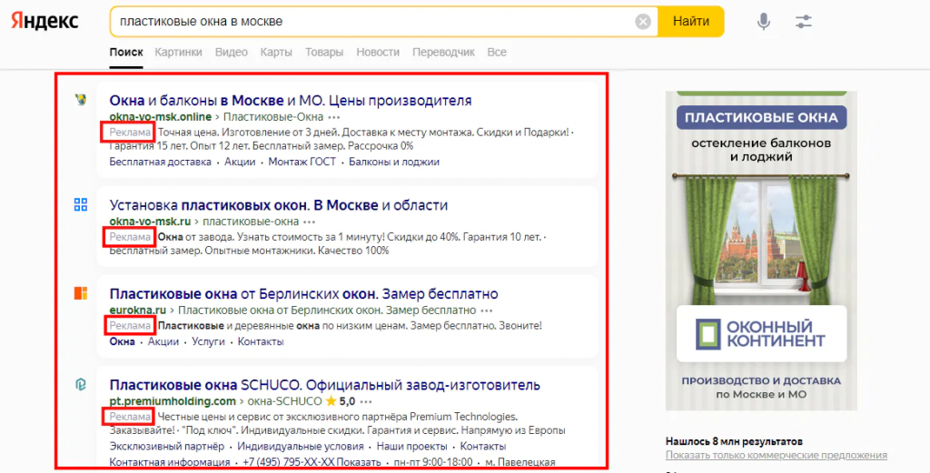Click the okna-vo-msk.online domain link
Screen dimensions: 930x473
(x=161, y=117)
